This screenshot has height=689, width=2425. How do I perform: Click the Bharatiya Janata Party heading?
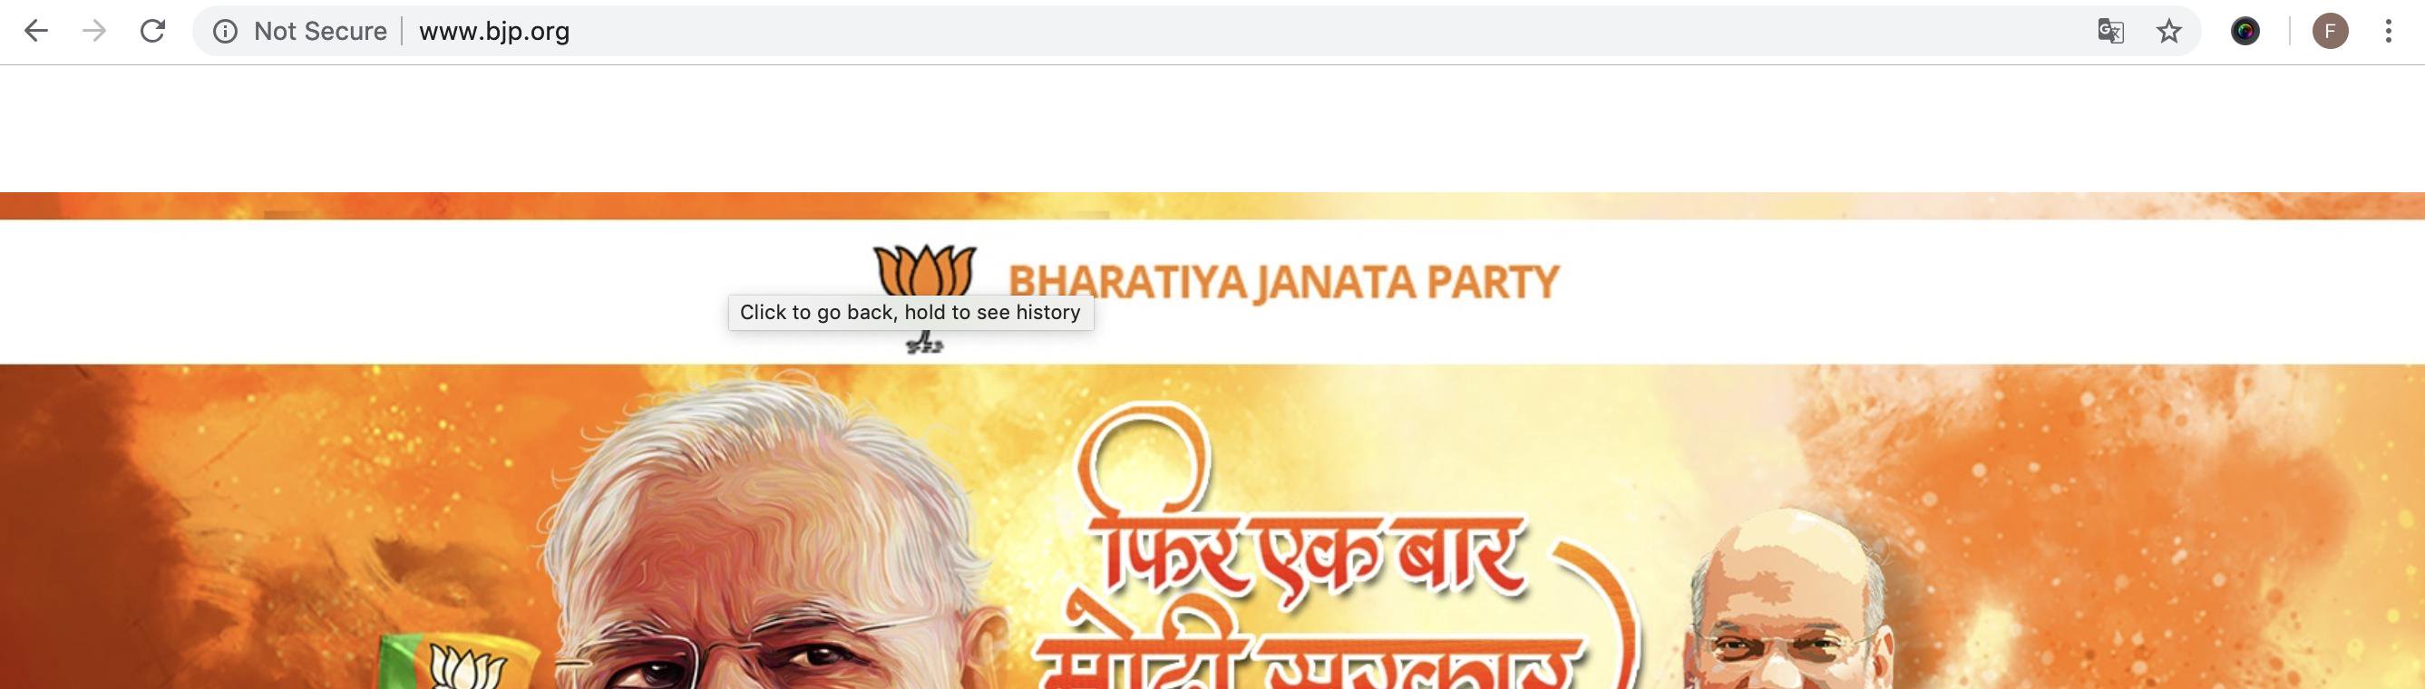(1283, 282)
